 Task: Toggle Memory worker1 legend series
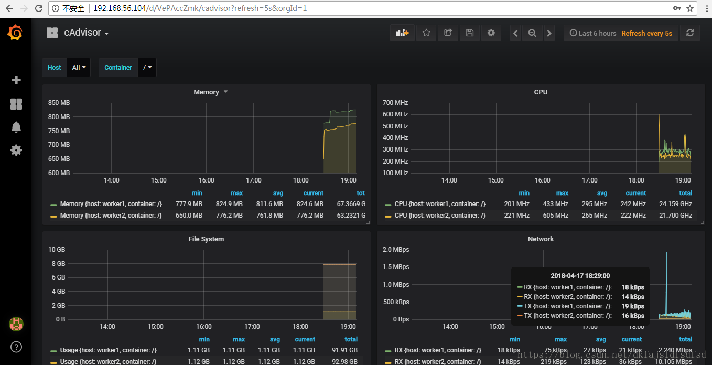[x=111, y=204]
